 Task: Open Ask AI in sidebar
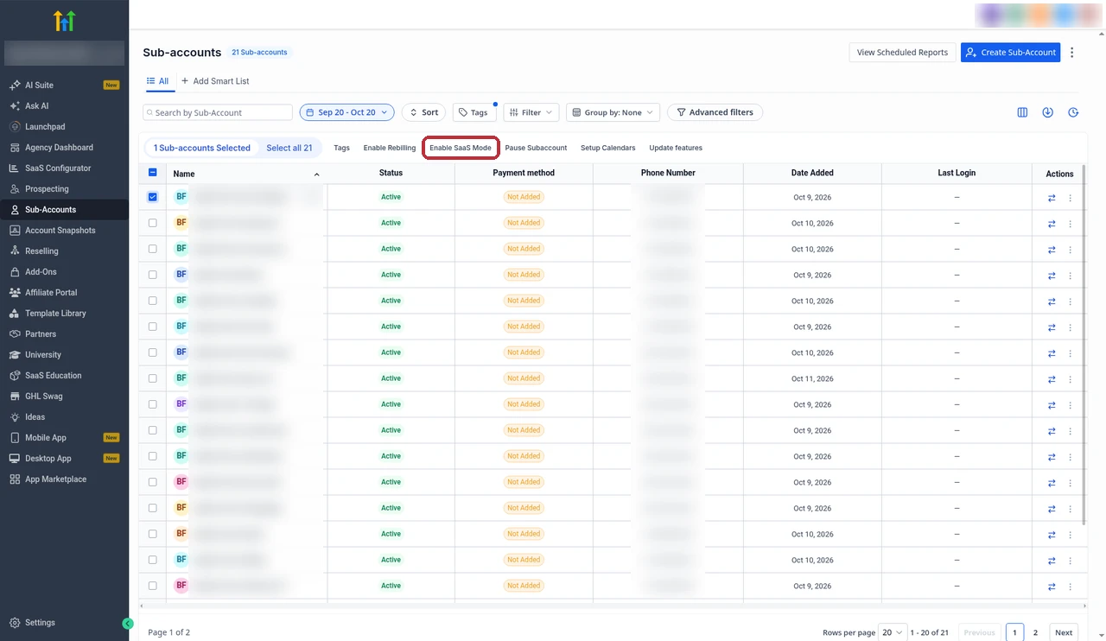pos(36,106)
